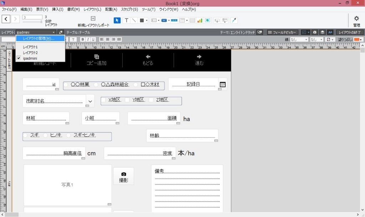Open the layout ipadmini dropdown

pyautogui.click(x=36, y=32)
